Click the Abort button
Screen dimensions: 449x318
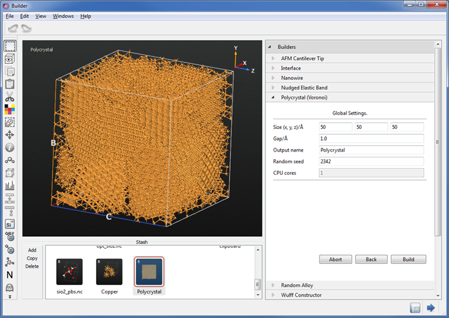[336, 259]
